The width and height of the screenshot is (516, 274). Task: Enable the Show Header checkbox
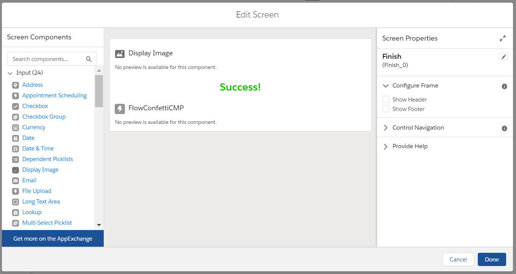(x=386, y=99)
